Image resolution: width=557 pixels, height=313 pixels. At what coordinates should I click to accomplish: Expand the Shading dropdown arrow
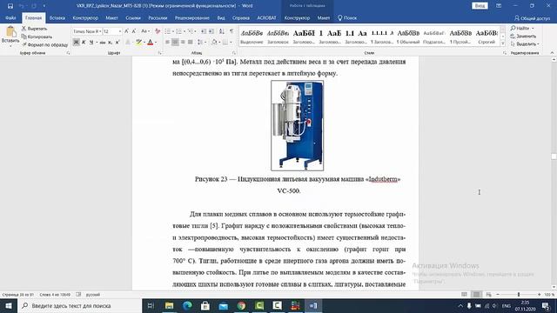point(219,43)
